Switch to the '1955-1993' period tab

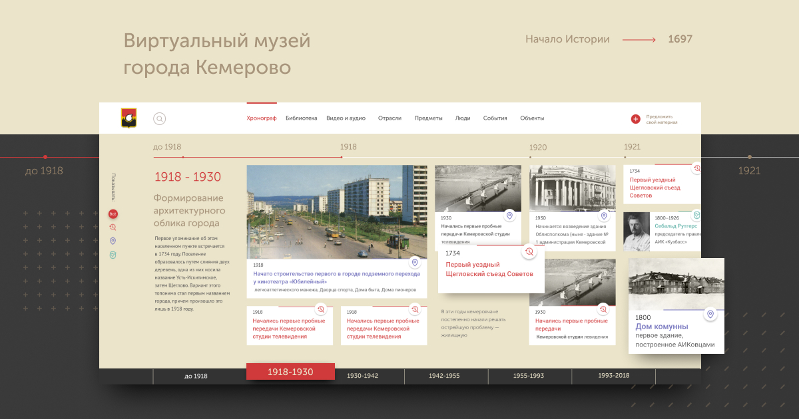click(x=529, y=376)
